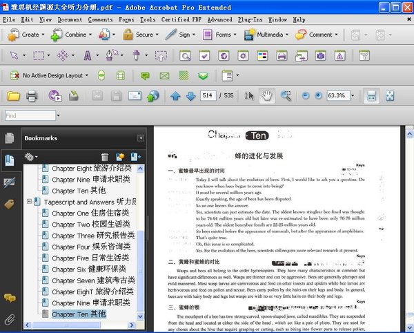The width and height of the screenshot is (414, 333).
Task: Toggle the Select text cursor tool
Action: [250, 96]
